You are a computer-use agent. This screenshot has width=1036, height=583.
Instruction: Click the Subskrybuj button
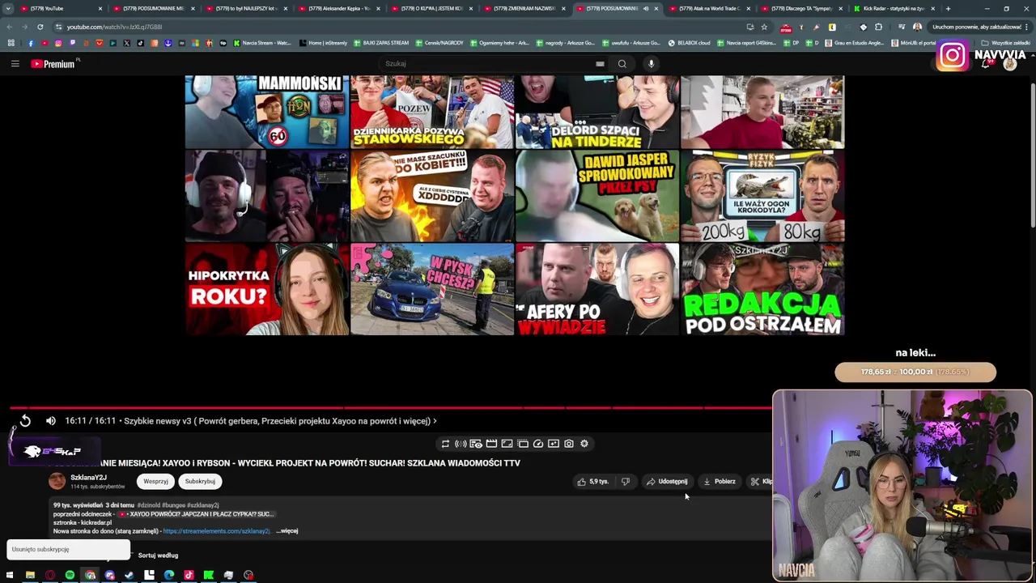pos(200,482)
